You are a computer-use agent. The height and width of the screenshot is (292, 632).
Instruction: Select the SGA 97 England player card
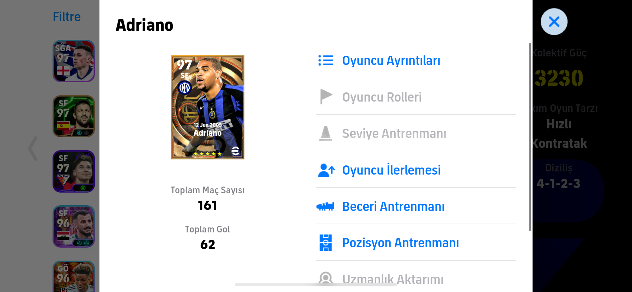(74, 61)
